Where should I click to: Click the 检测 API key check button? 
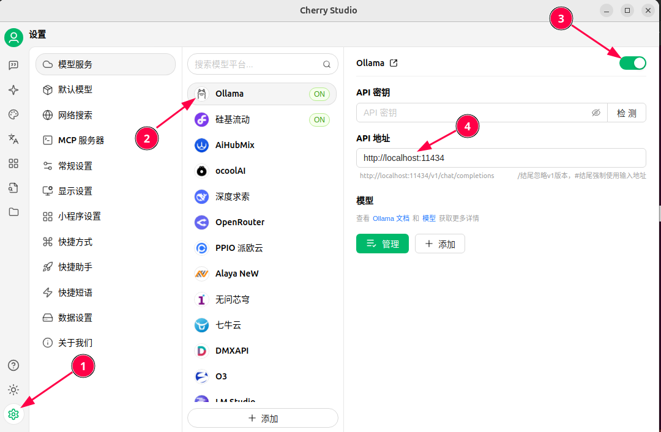point(627,113)
